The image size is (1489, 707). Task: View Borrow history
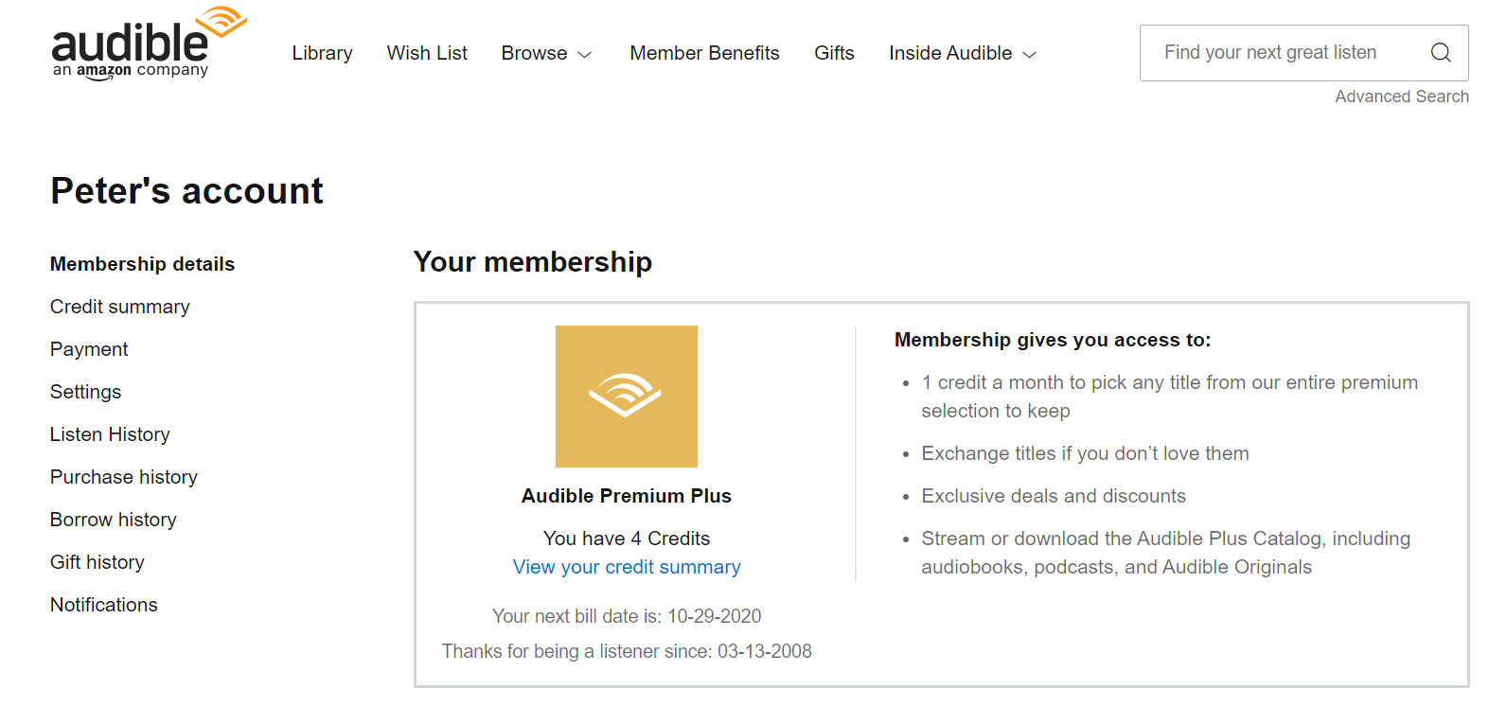(x=114, y=520)
